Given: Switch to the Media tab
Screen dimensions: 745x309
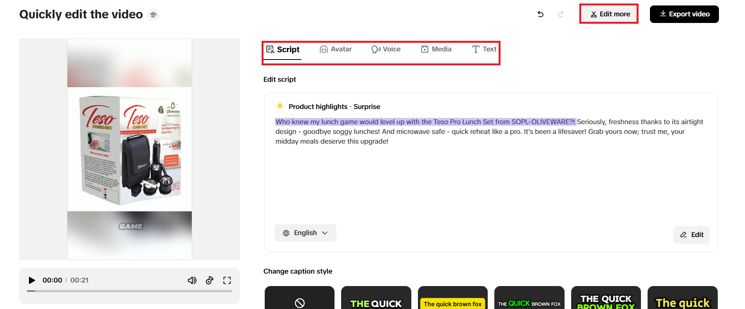Looking at the screenshot, I should 436,49.
